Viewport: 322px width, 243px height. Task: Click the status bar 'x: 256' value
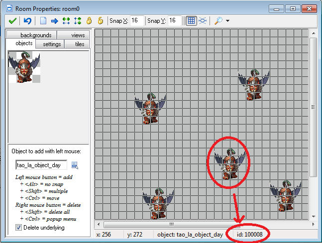coord(104,235)
